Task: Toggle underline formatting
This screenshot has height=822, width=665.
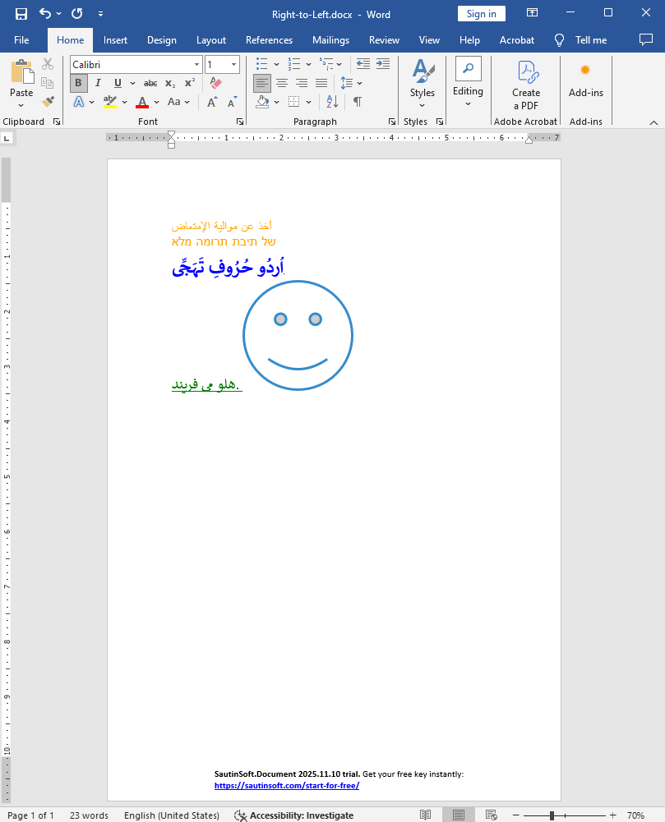Action: coord(116,83)
